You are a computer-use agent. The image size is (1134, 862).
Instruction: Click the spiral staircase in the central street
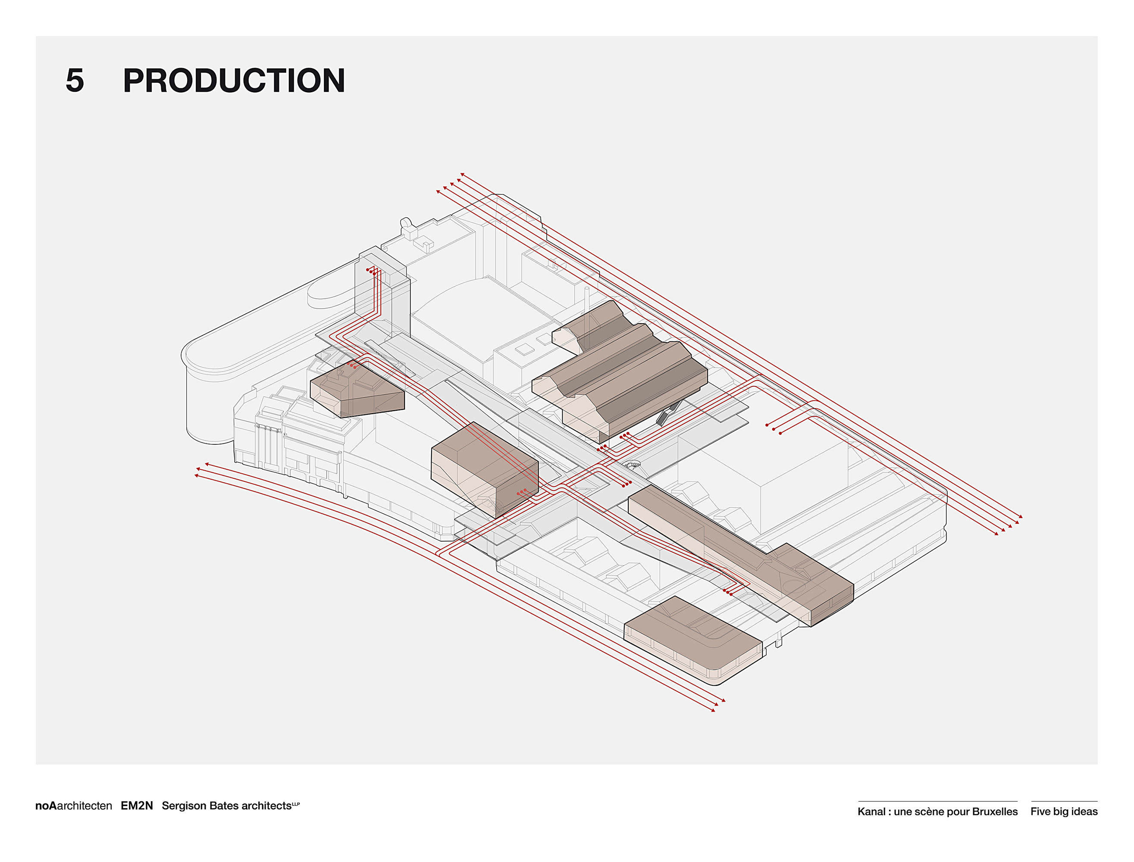tap(633, 466)
